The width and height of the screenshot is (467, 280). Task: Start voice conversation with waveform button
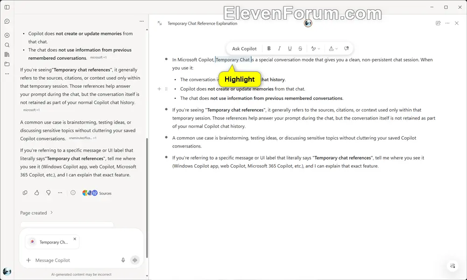[134, 260]
